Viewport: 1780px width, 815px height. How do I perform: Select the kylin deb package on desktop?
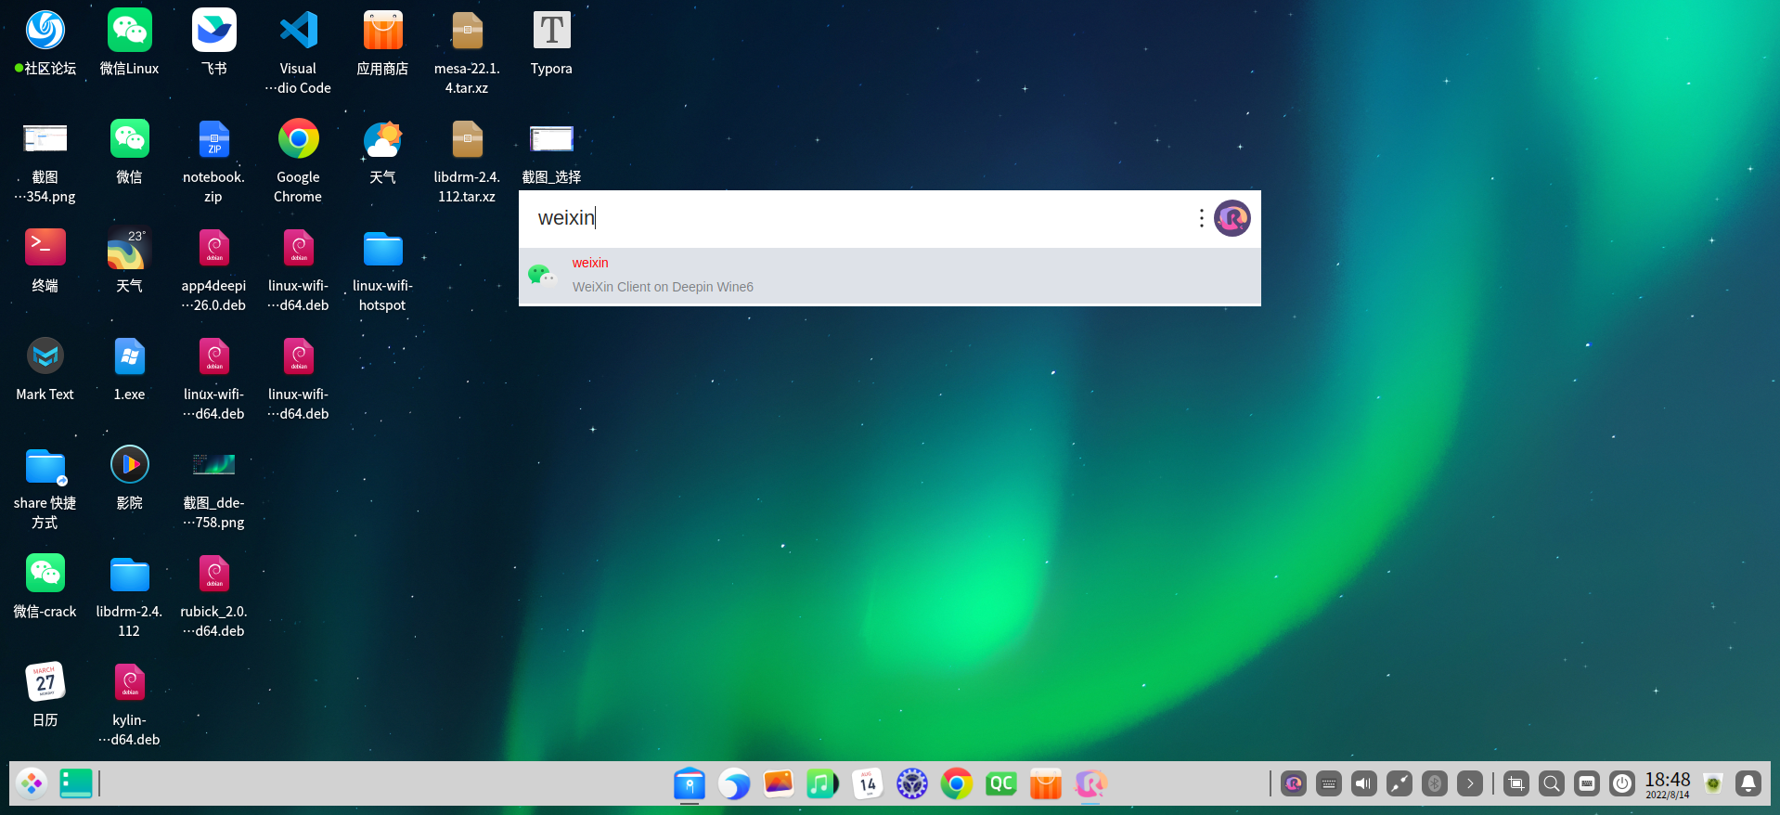[x=129, y=704]
